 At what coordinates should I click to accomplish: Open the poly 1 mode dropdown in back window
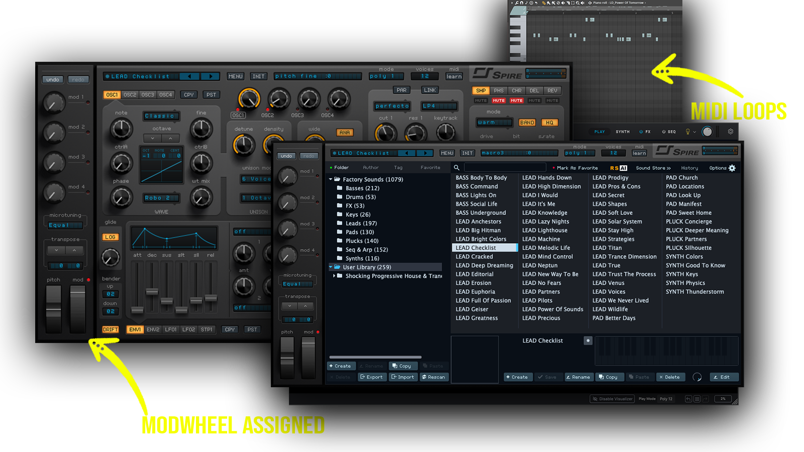pyautogui.click(x=387, y=76)
